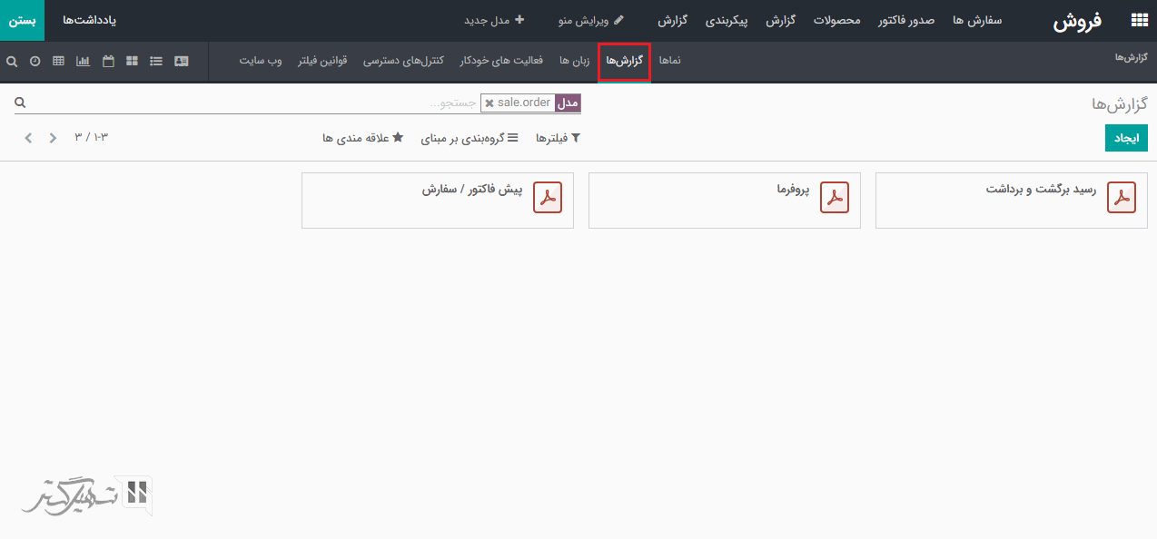Screen dimensions: 1157x539
Task: Open the سفارش ها top menu
Action: click(977, 20)
